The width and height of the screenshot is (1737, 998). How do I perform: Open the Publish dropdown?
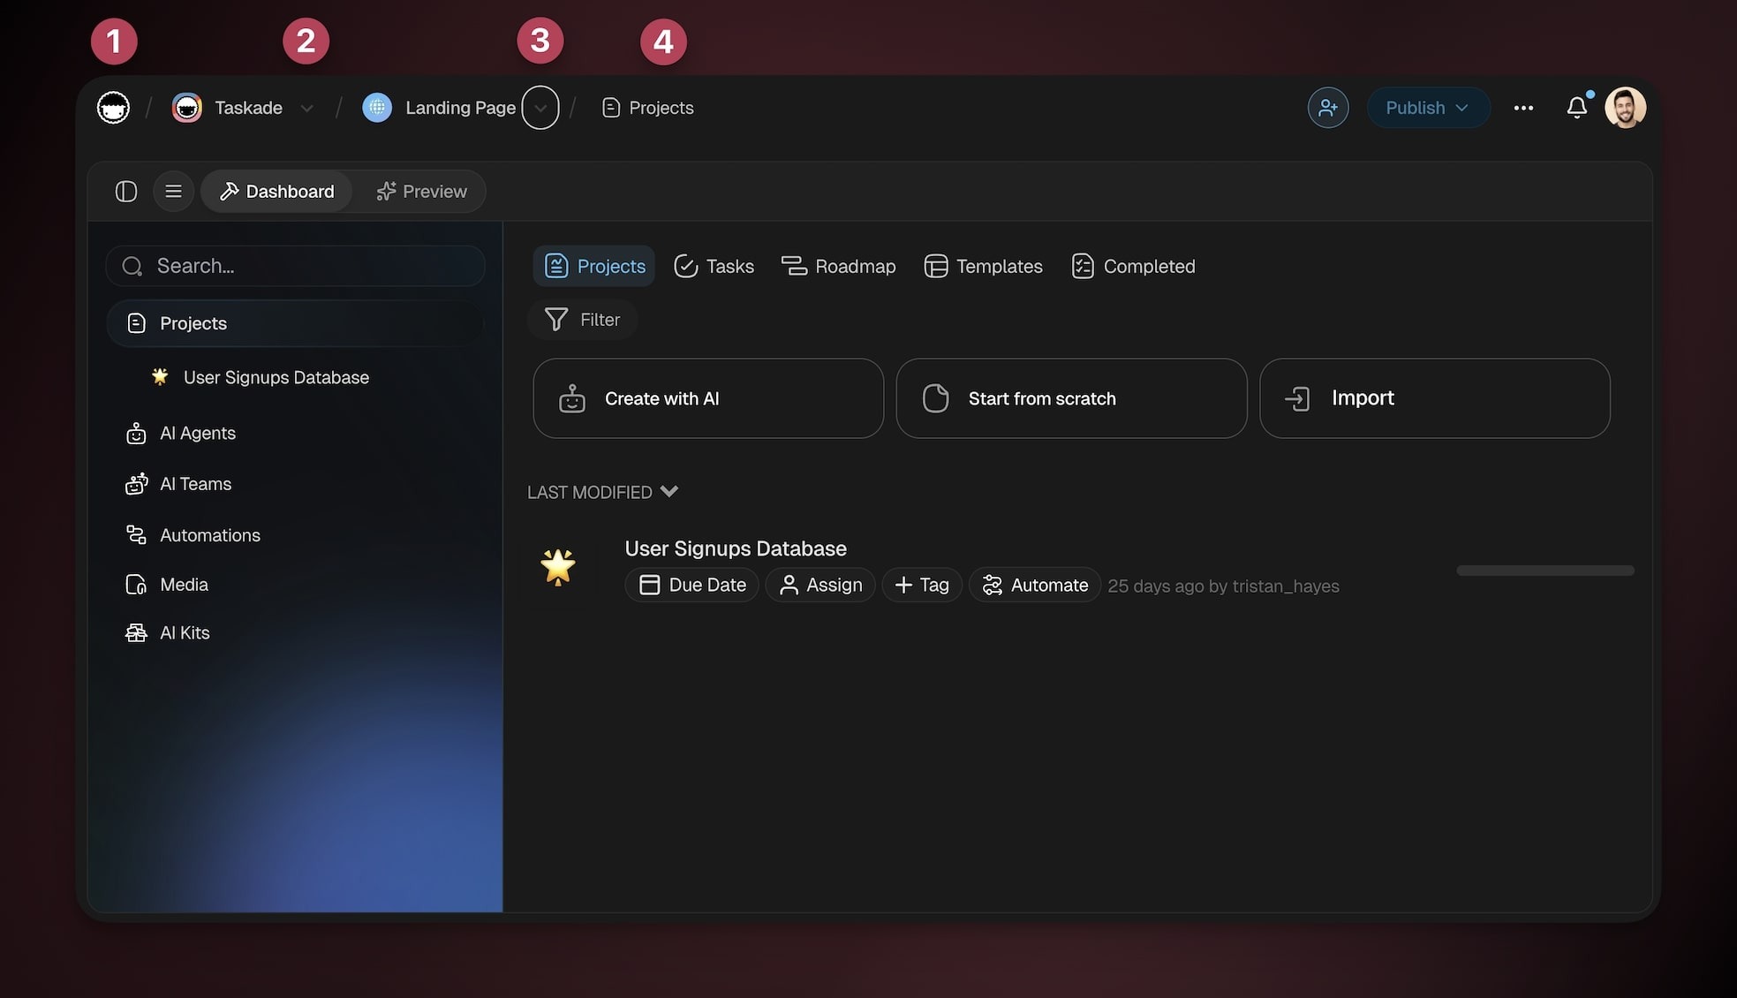pos(1427,108)
